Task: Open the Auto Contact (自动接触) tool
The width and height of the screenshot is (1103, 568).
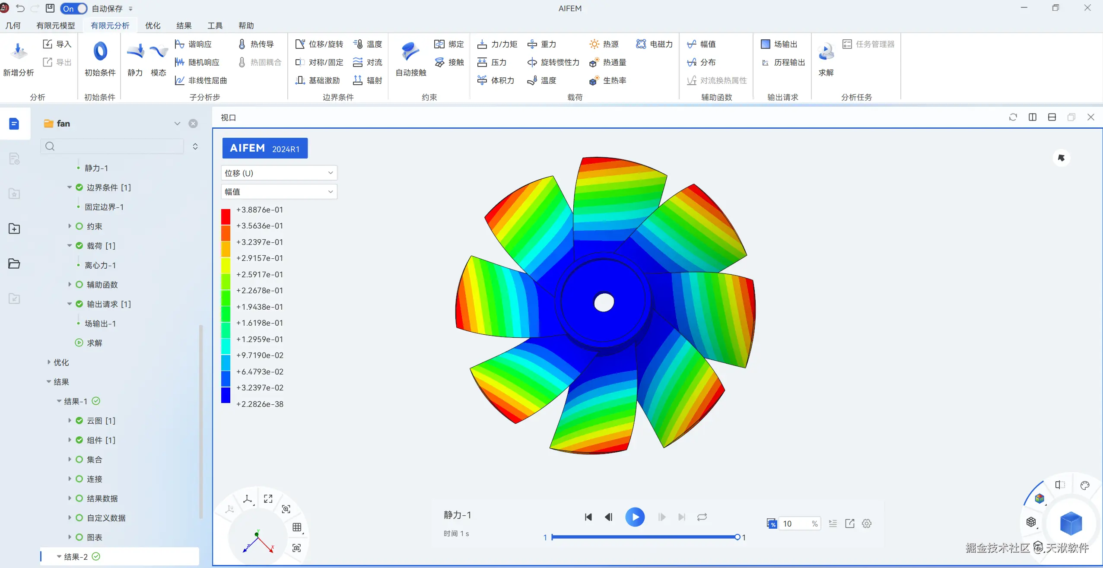Action: 410,52
